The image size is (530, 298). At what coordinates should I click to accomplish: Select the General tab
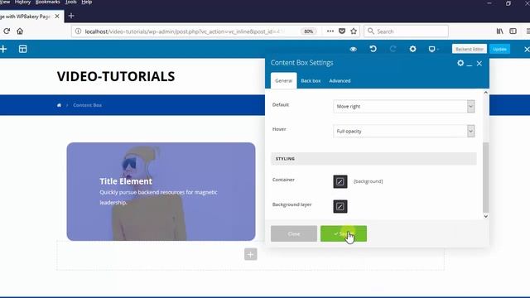283,81
